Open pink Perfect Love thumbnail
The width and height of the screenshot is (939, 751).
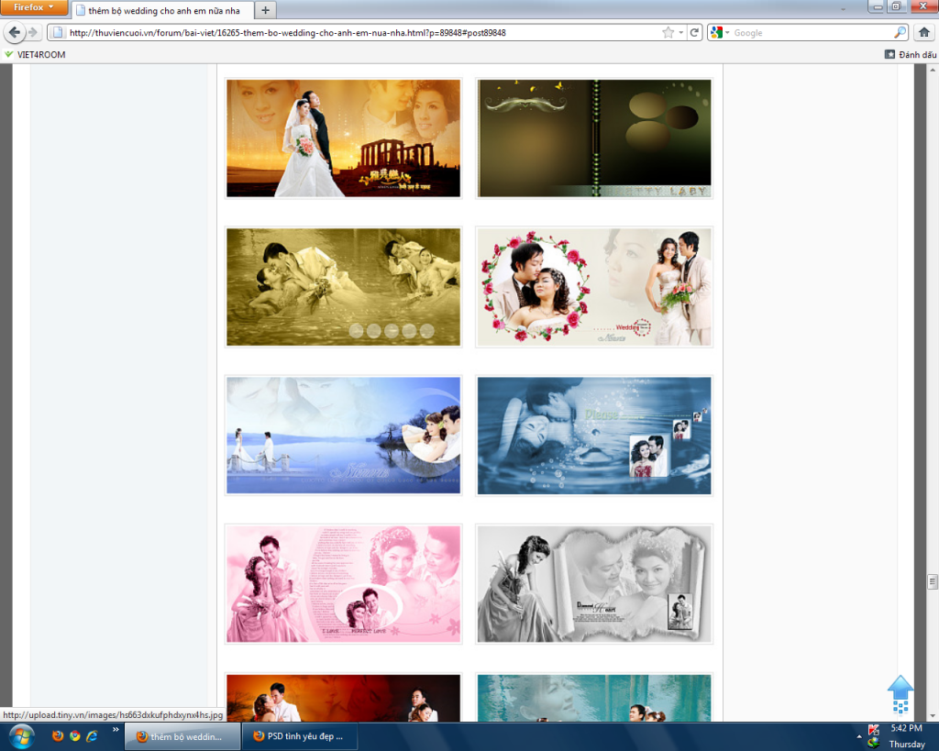tap(344, 584)
